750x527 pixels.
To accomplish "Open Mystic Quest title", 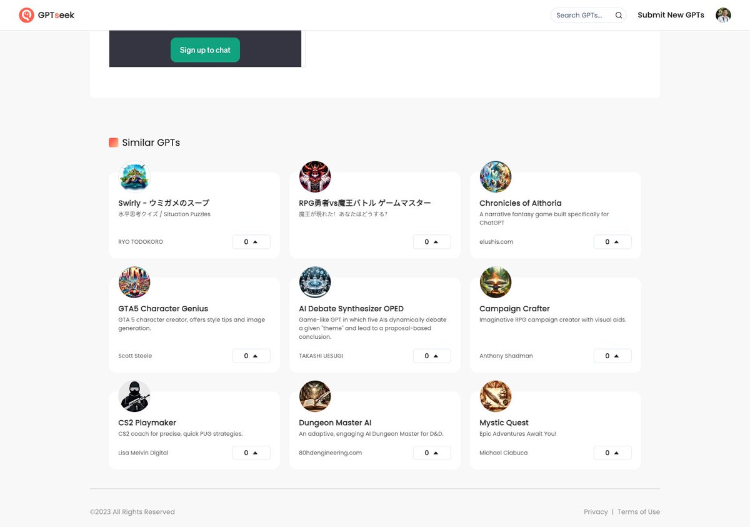I will (x=504, y=423).
